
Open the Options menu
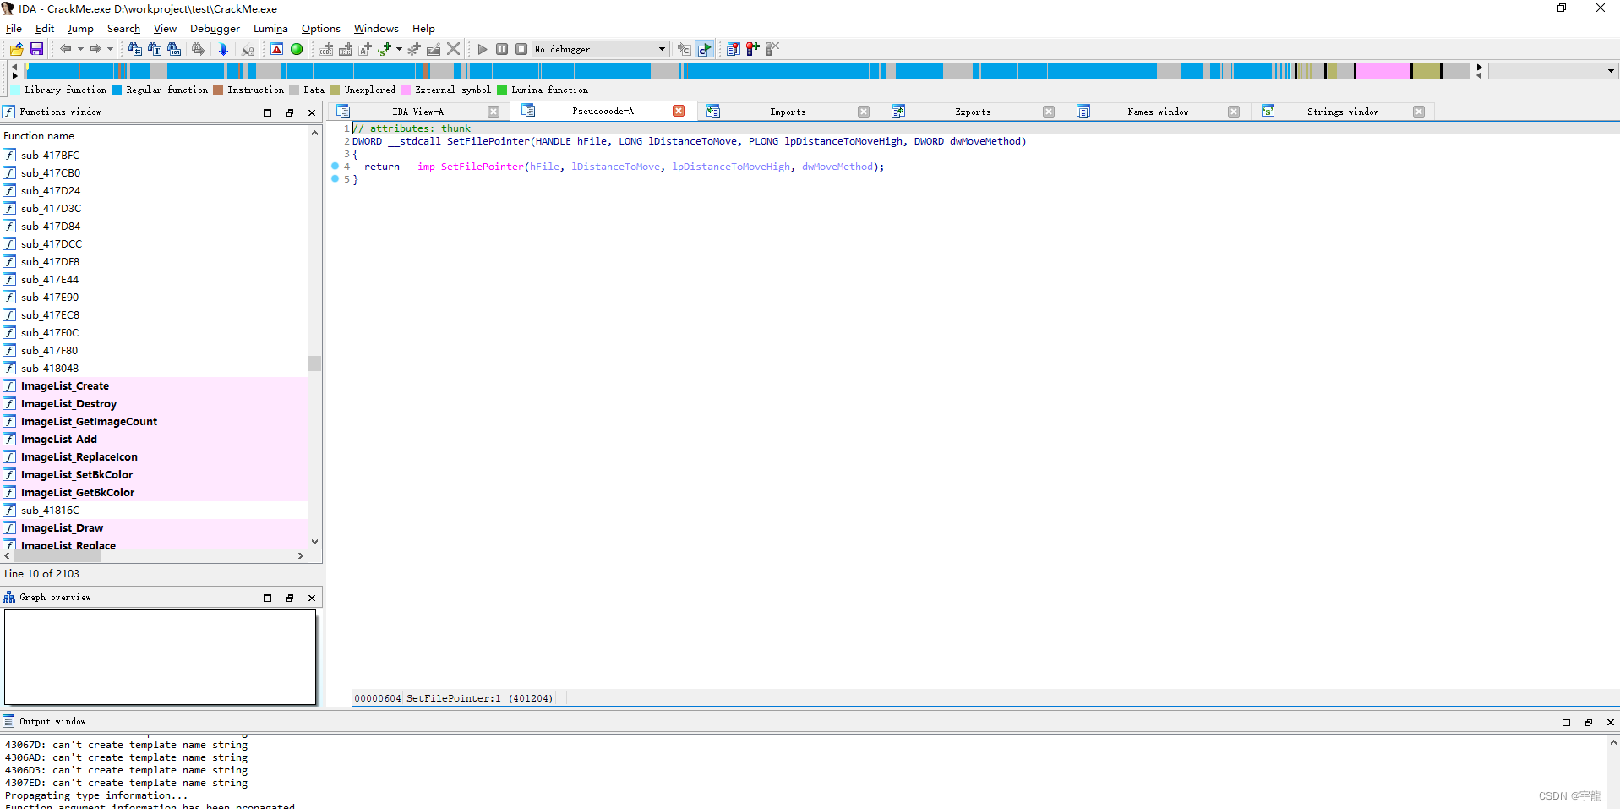(x=320, y=28)
